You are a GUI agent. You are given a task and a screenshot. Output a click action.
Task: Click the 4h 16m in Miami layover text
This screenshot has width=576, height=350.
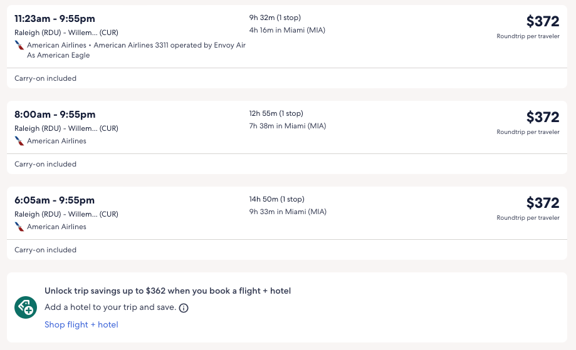(x=287, y=30)
